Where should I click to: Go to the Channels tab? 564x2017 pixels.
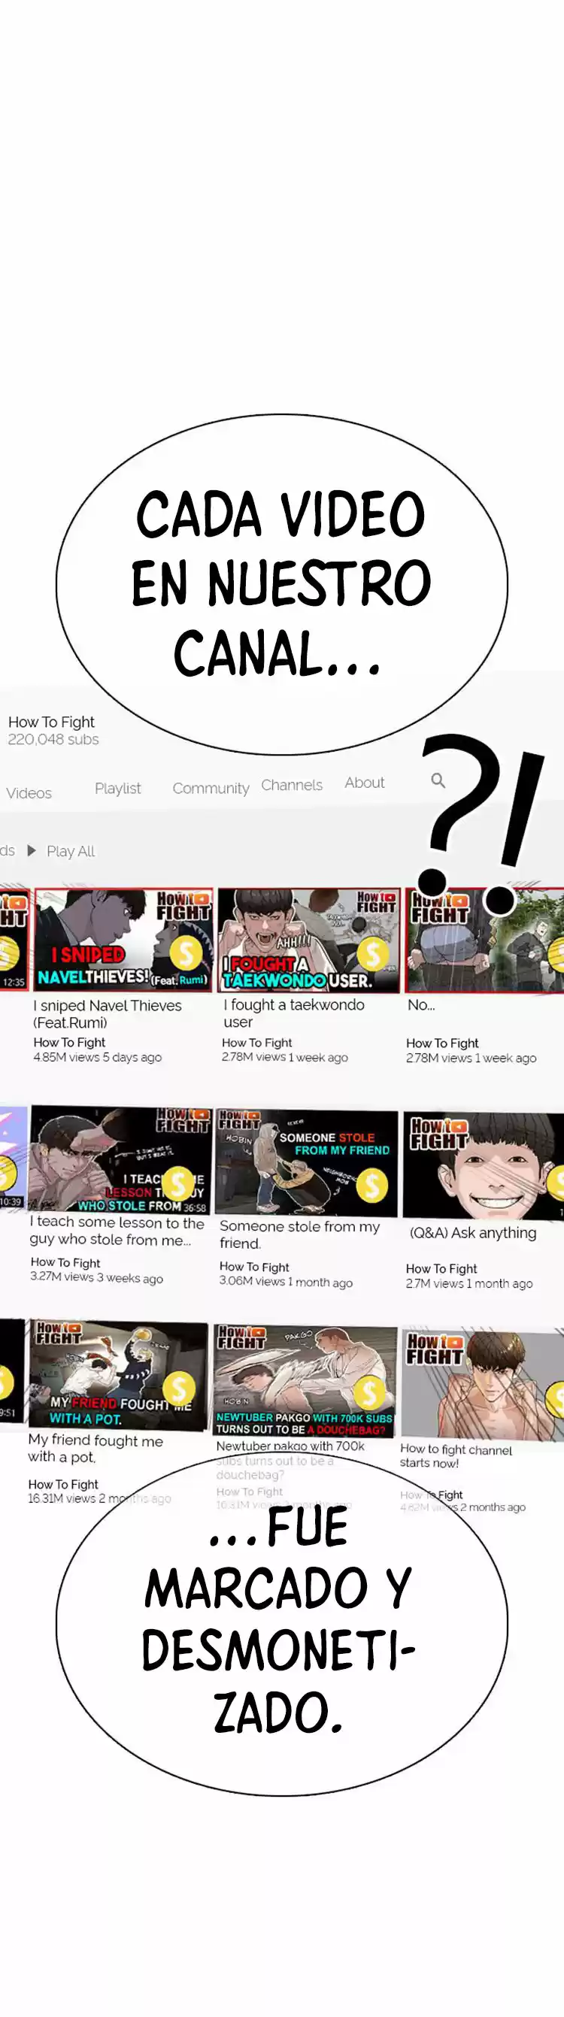pos(292,785)
